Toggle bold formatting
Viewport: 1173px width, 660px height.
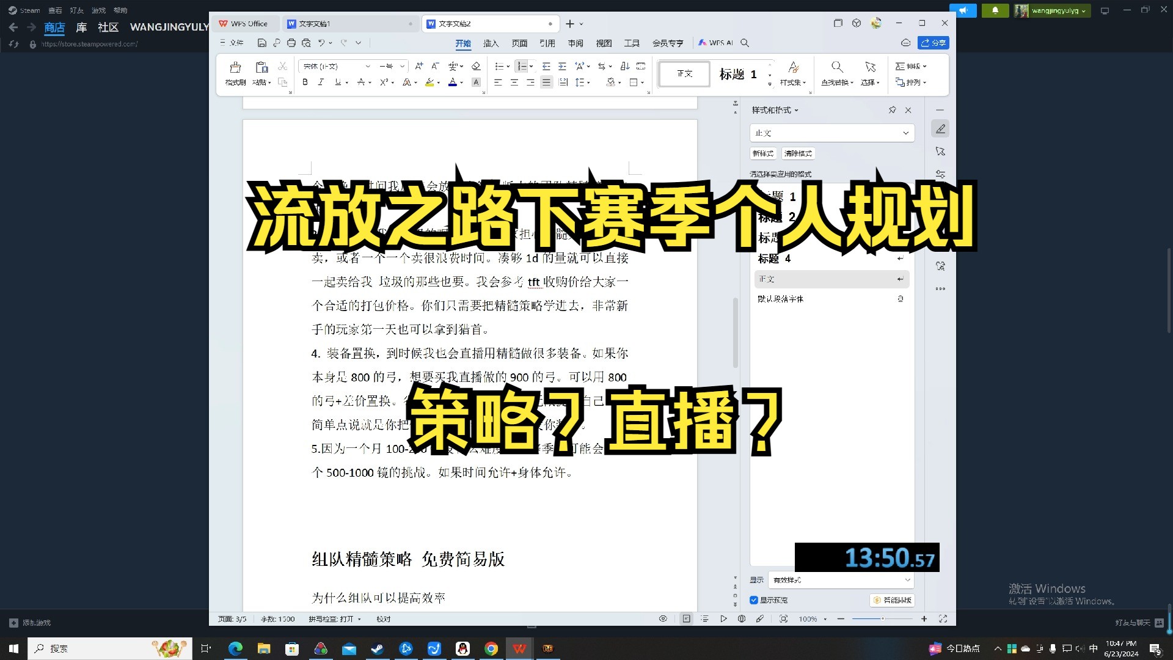click(x=305, y=82)
